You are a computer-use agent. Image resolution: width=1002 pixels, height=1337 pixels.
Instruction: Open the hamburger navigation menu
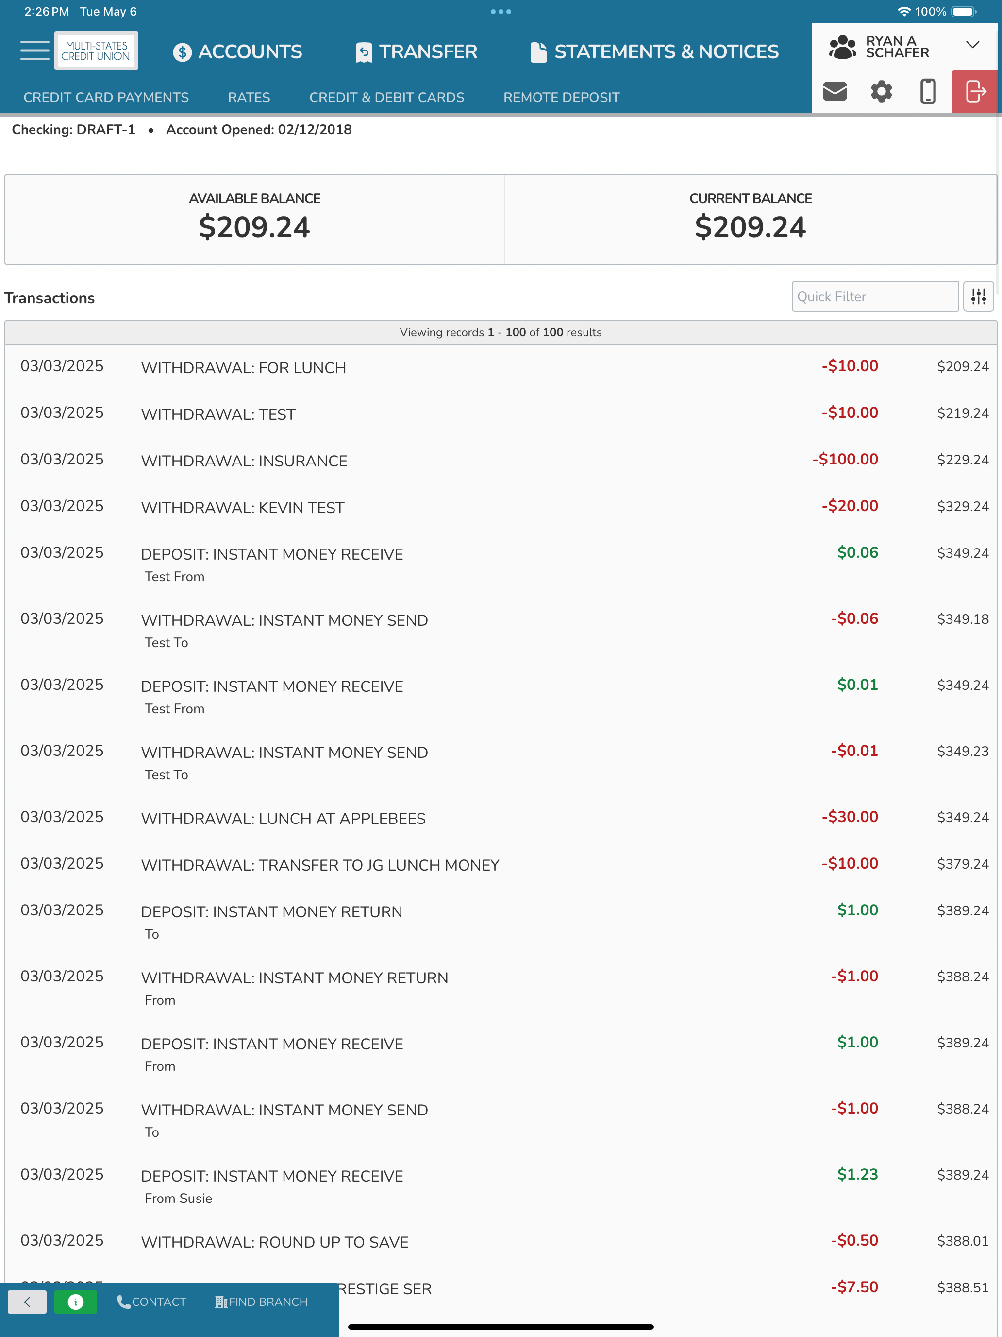tap(34, 51)
